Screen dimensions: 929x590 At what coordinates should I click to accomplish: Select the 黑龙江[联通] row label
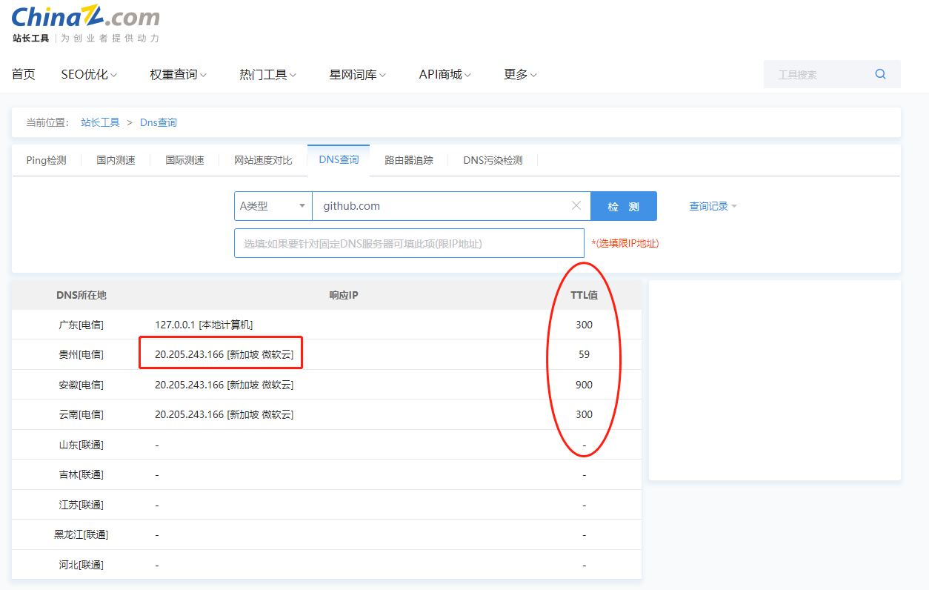(81, 534)
